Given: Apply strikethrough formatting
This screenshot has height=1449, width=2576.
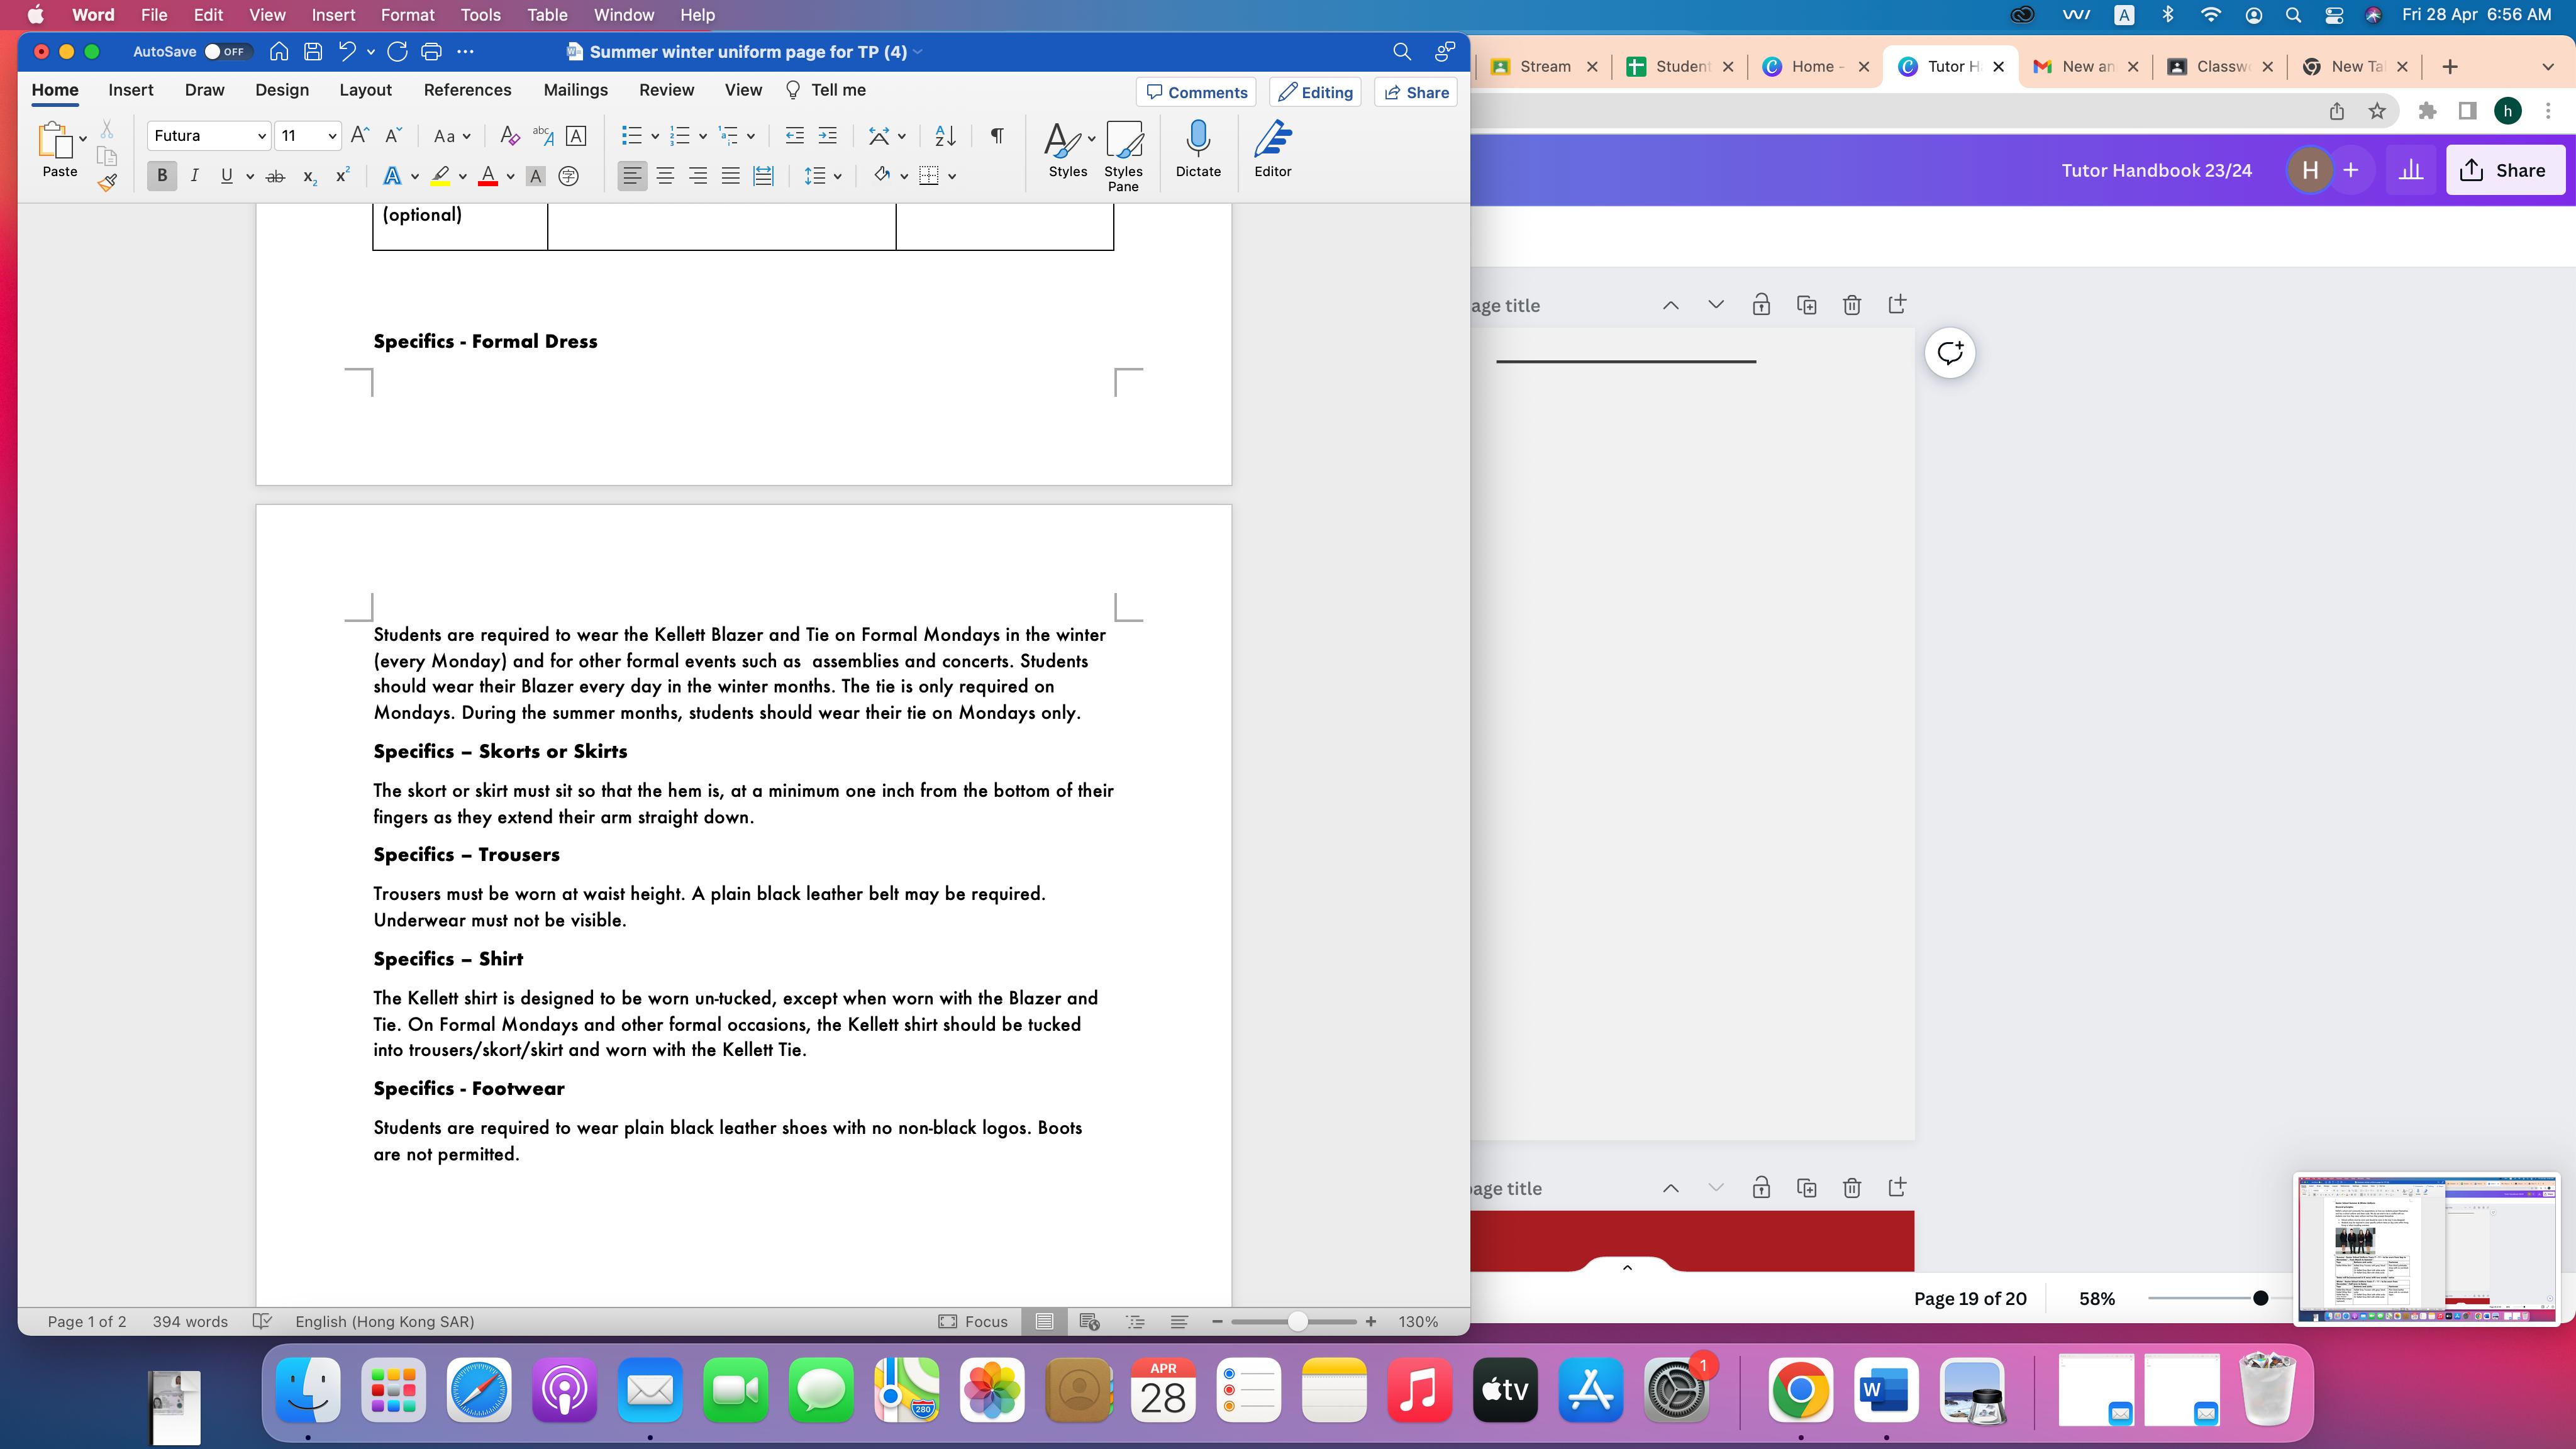Looking at the screenshot, I should click(x=275, y=176).
